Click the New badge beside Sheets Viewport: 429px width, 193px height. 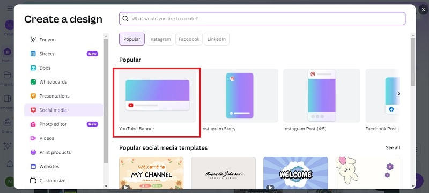pos(92,54)
